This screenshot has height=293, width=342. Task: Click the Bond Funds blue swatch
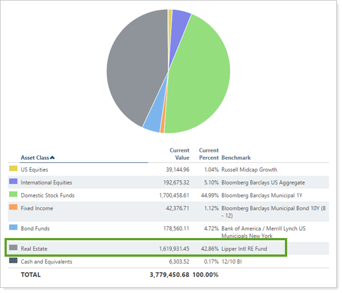coord(13,228)
